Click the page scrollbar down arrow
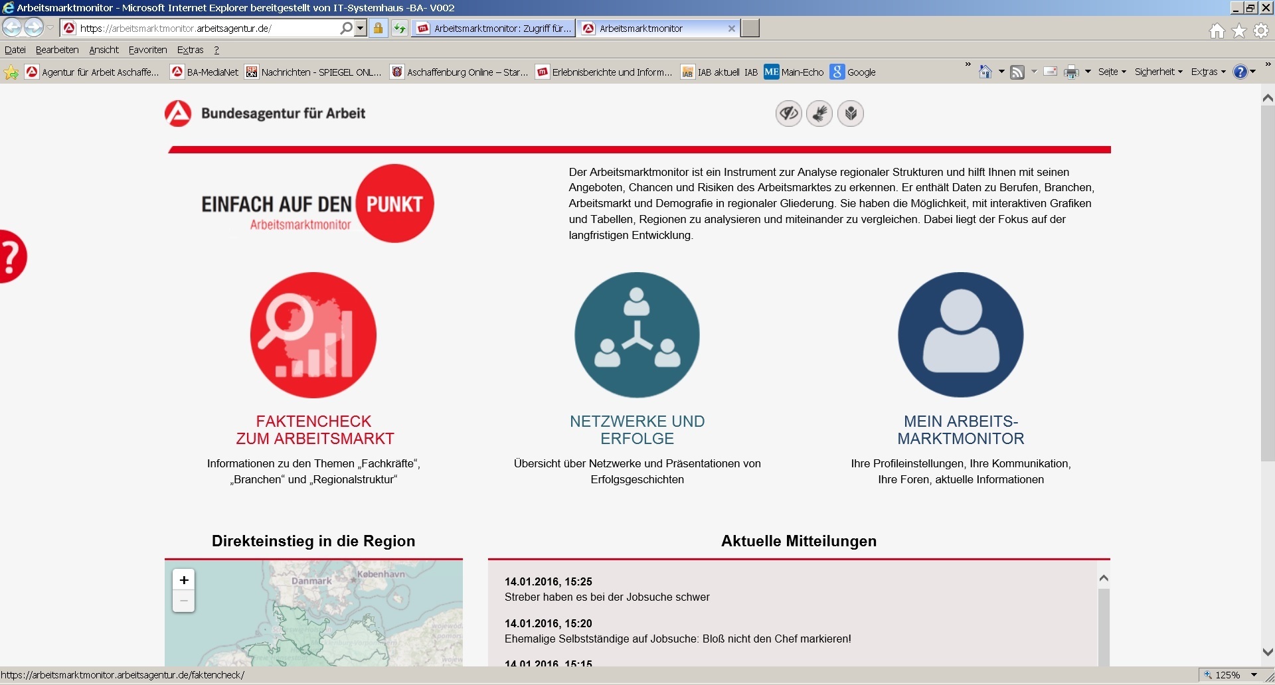Screen dimensions: 1275x685 point(1268,652)
